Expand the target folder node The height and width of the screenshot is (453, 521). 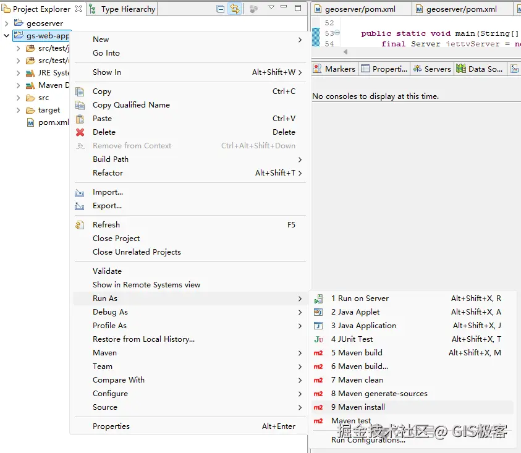[x=19, y=110]
